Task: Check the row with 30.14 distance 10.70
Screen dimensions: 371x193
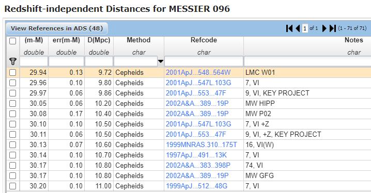Action: tap(12, 155)
